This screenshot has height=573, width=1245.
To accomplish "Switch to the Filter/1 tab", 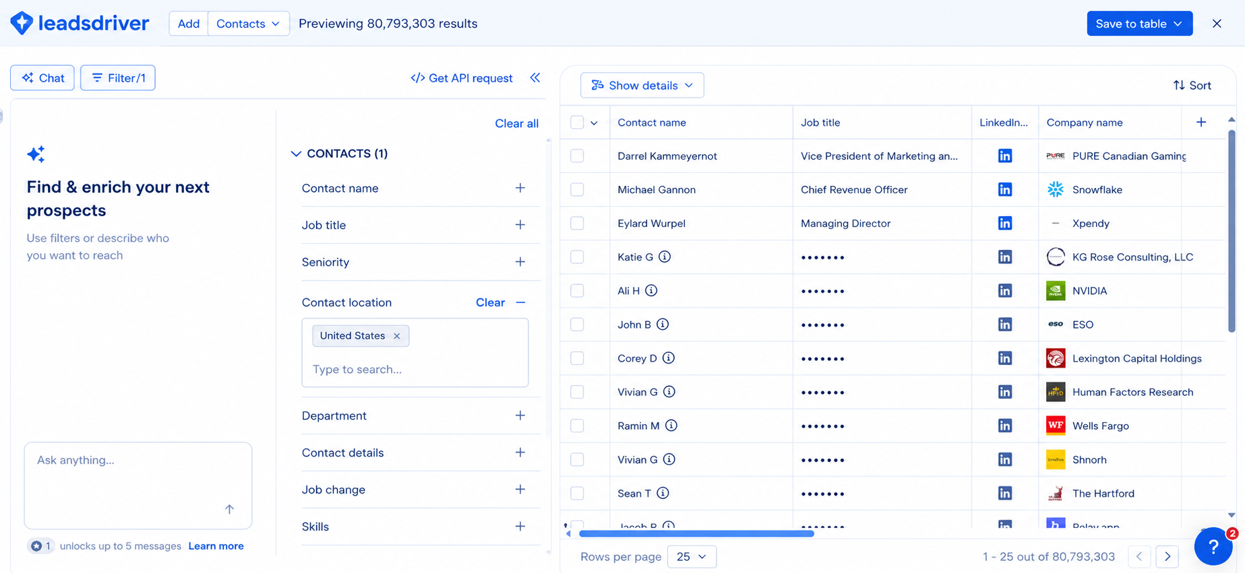I will pos(118,78).
